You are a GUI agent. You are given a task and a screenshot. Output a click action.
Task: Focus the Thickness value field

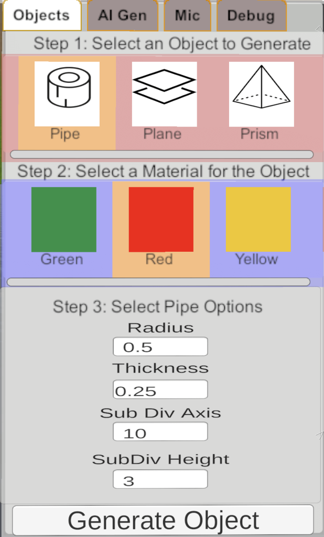pyautogui.click(x=160, y=390)
